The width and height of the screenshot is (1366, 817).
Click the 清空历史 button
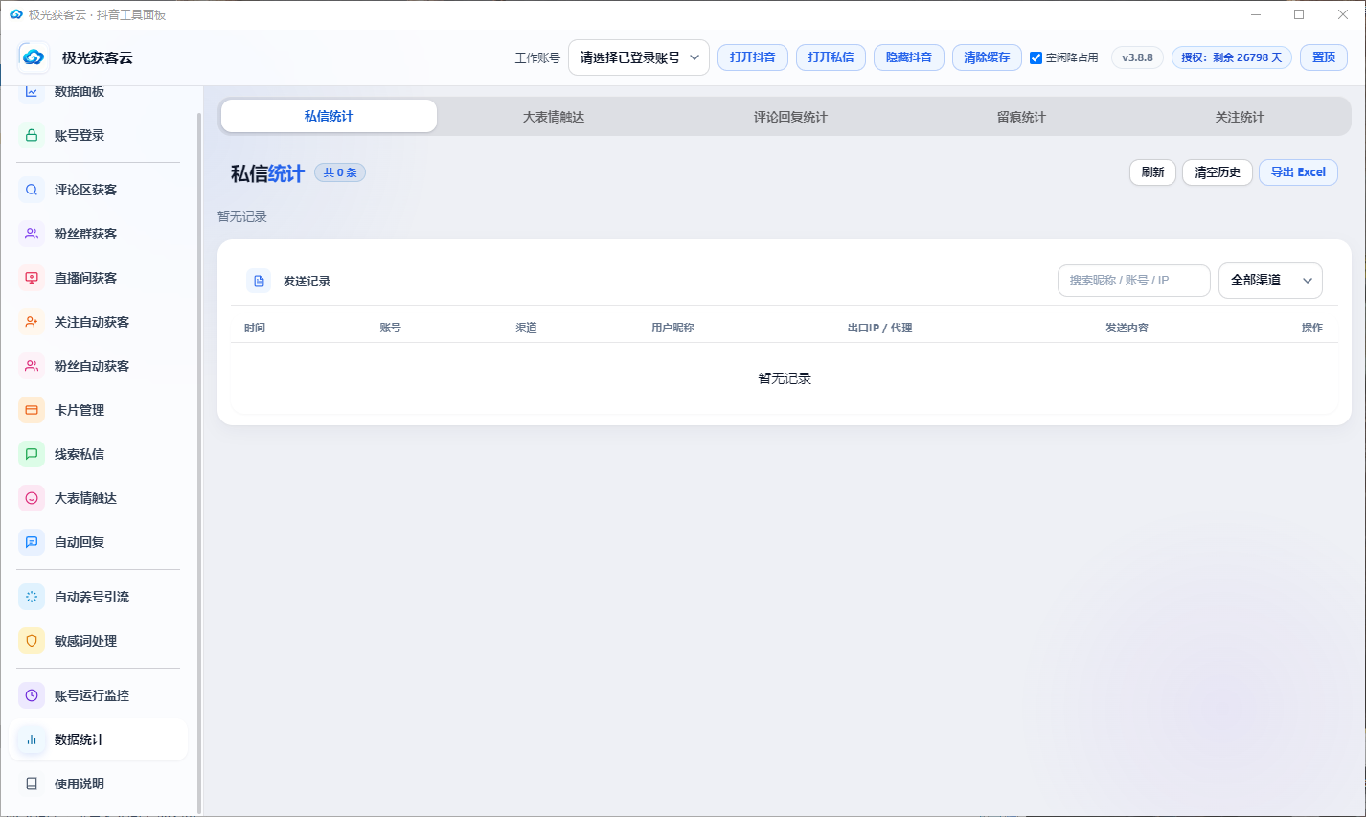pos(1218,172)
